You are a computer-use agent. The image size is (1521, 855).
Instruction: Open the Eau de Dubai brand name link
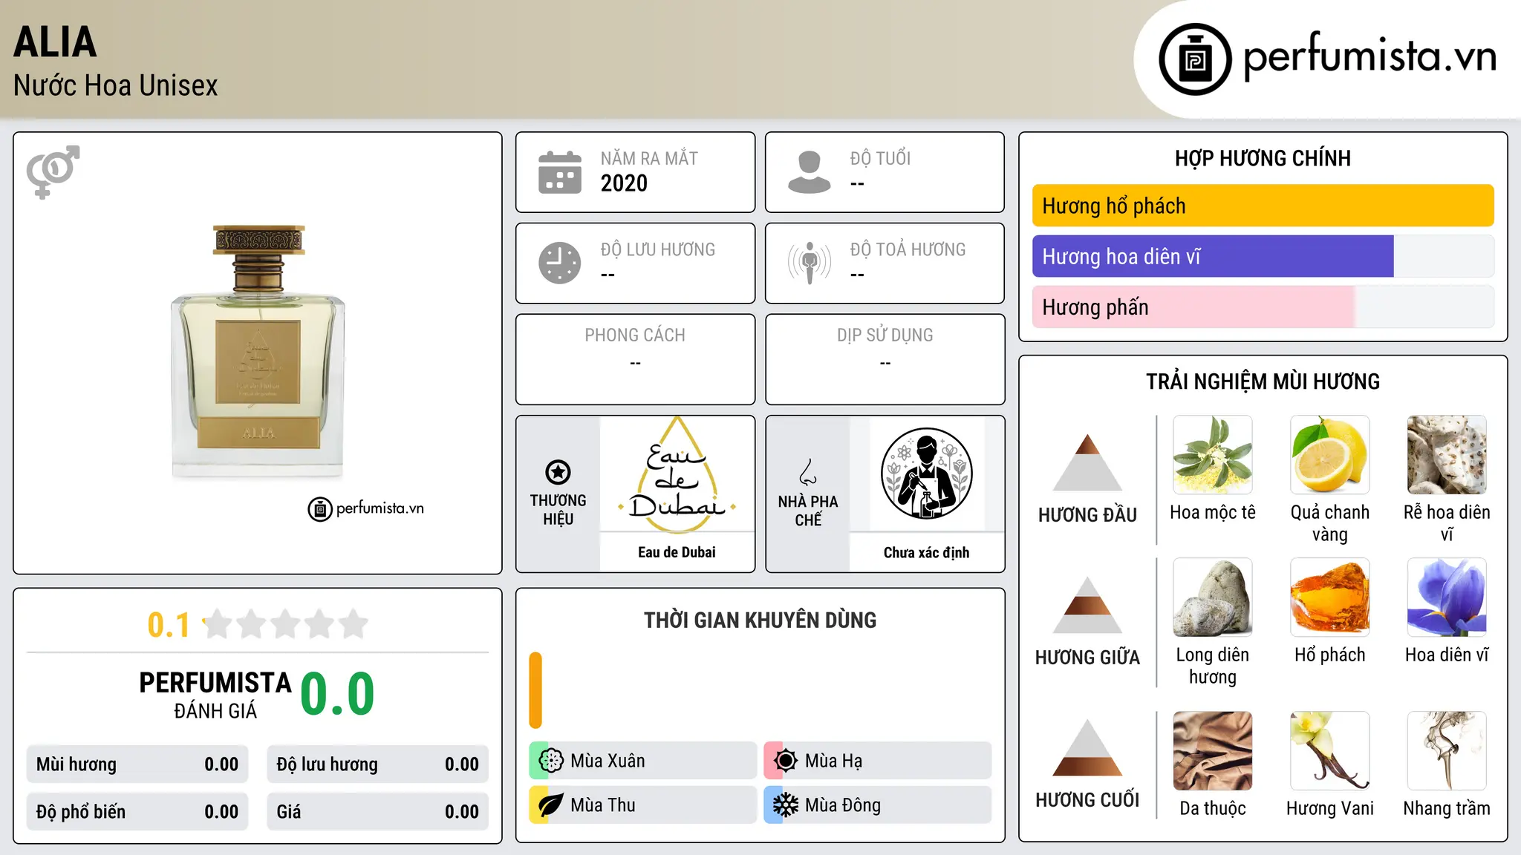click(x=677, y=552)
